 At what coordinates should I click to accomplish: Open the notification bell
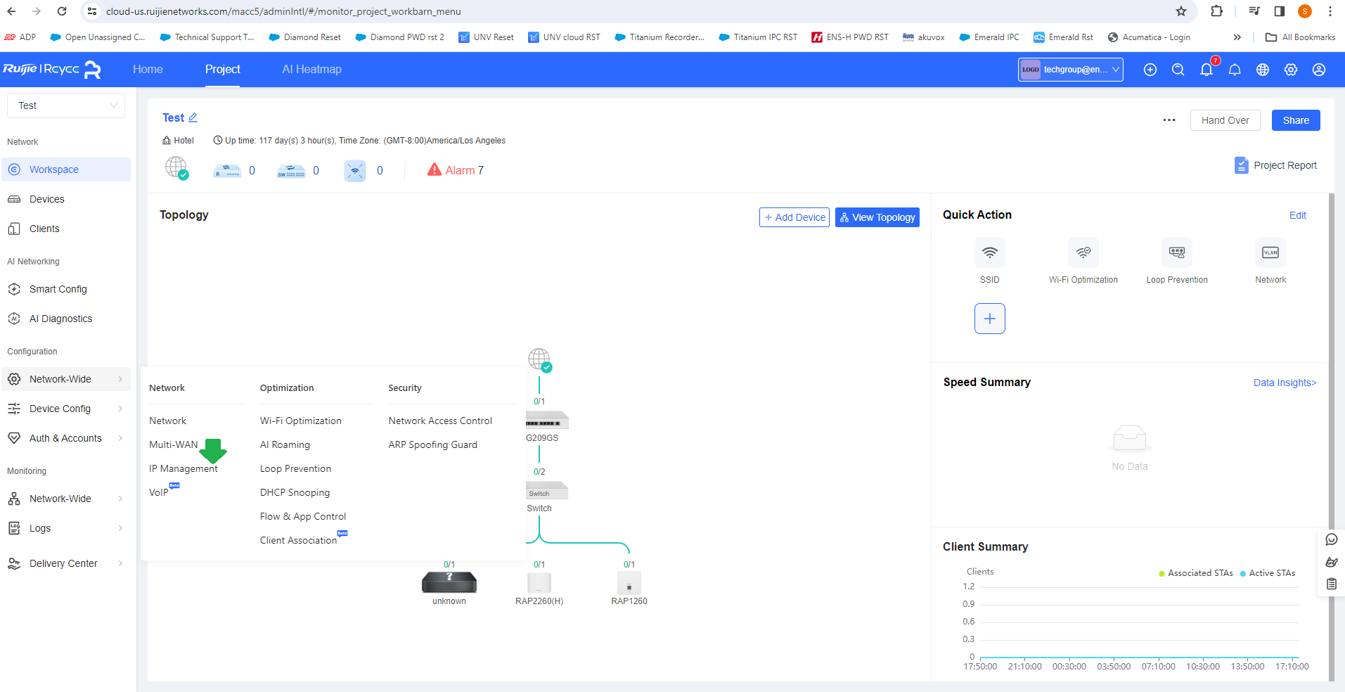(x=1206, y=70)
